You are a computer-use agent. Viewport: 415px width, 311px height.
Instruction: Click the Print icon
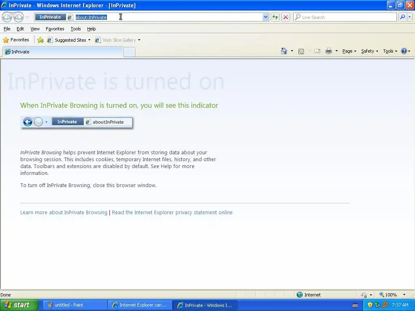[328, 51]
